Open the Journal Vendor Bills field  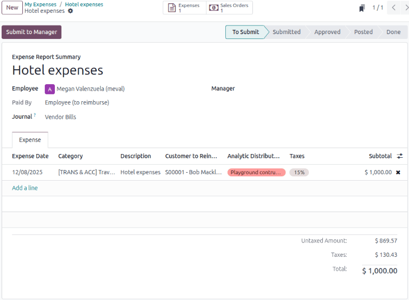point(60,117)
